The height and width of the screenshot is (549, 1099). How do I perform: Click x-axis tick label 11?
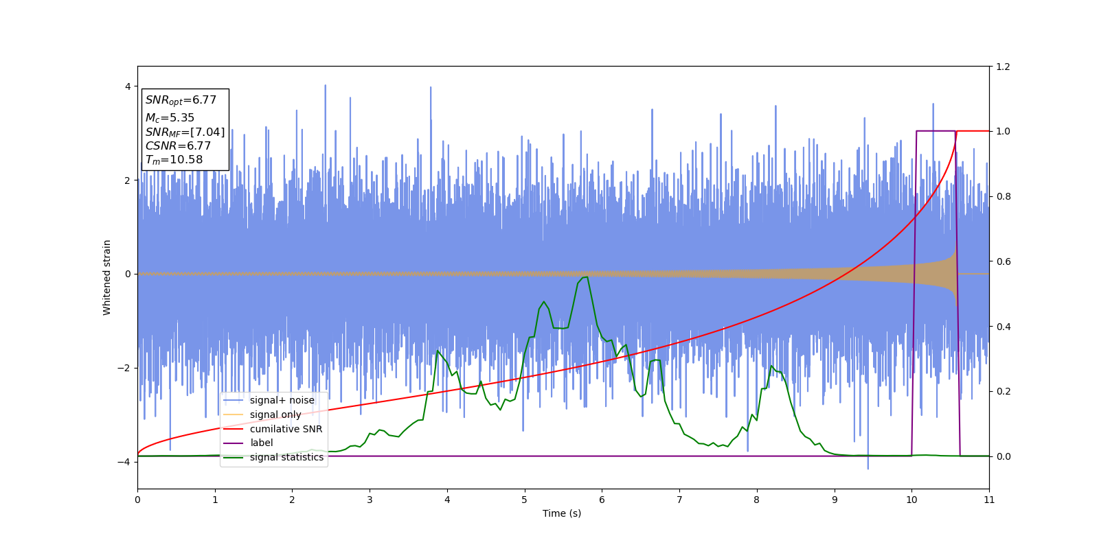tap(989, 500)
